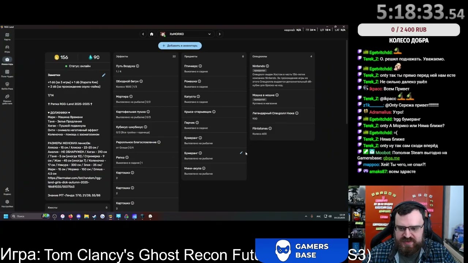Edit the Заметки notes with pencil
Image resolution: width=468 pixels, height=263 pixels.
[103, 75]
